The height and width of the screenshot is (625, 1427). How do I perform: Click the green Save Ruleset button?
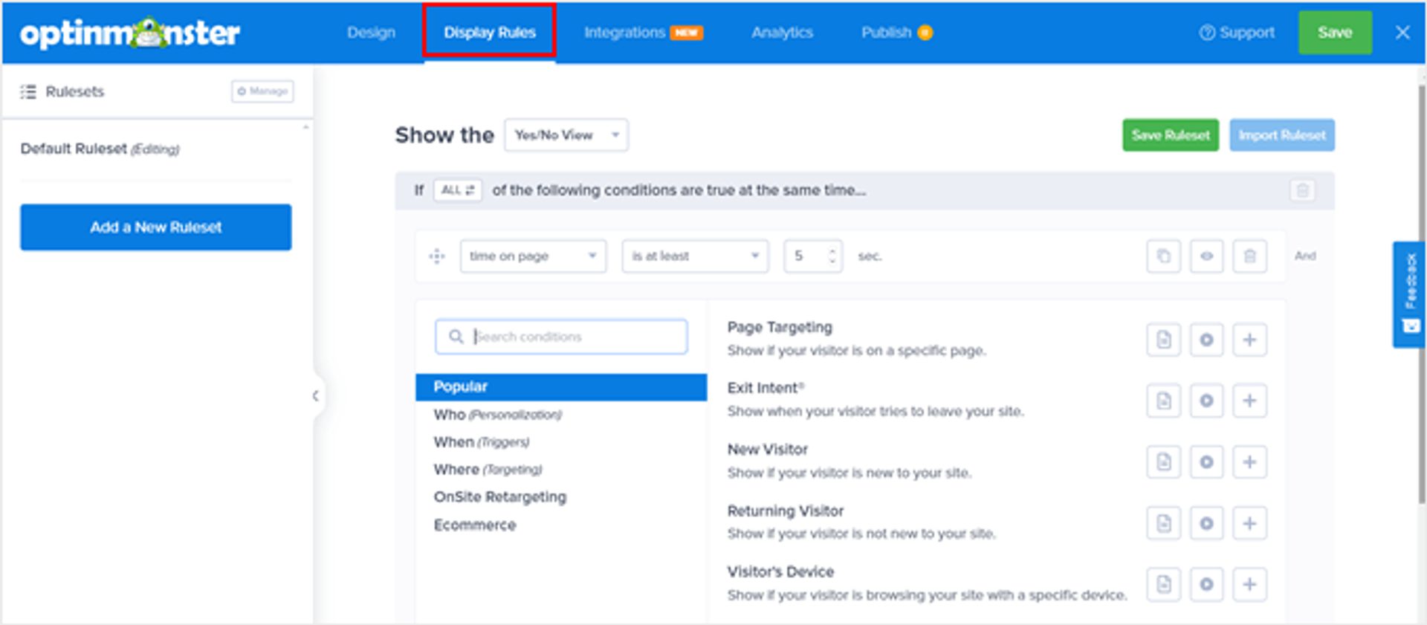tap(1170, 135)
